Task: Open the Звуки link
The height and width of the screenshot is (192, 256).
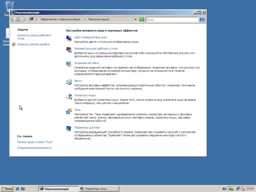Action: tap(78, 81)
